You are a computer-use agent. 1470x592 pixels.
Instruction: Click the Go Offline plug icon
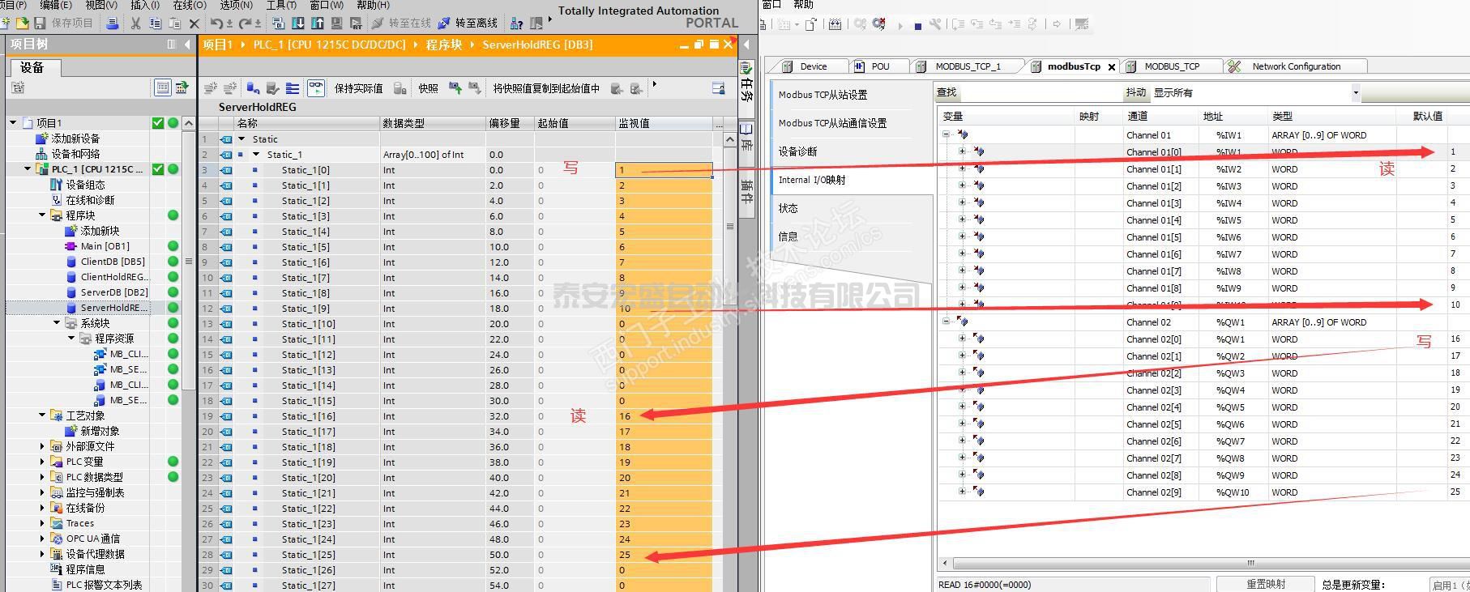[444, 23]
